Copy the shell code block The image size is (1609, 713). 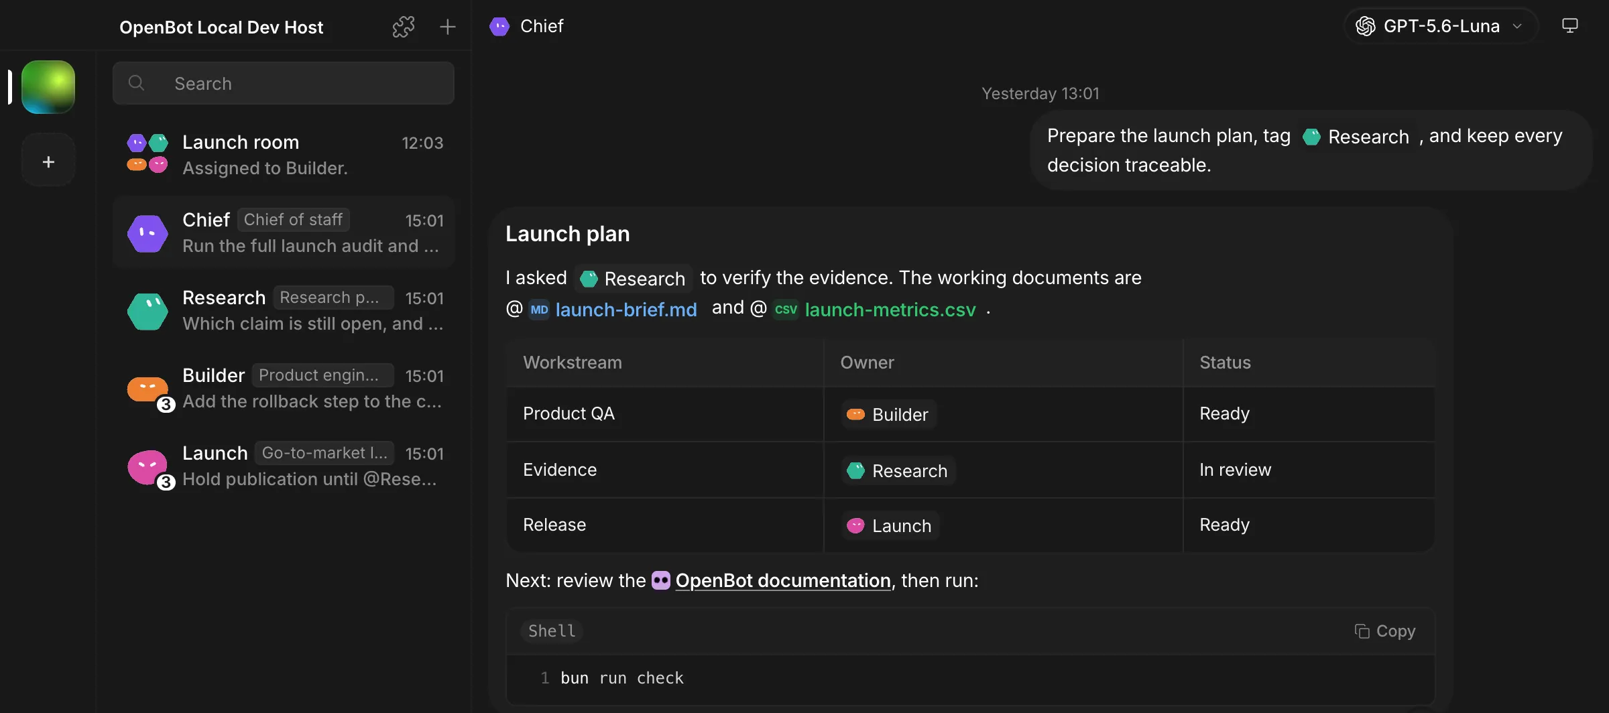(1385, 631)
